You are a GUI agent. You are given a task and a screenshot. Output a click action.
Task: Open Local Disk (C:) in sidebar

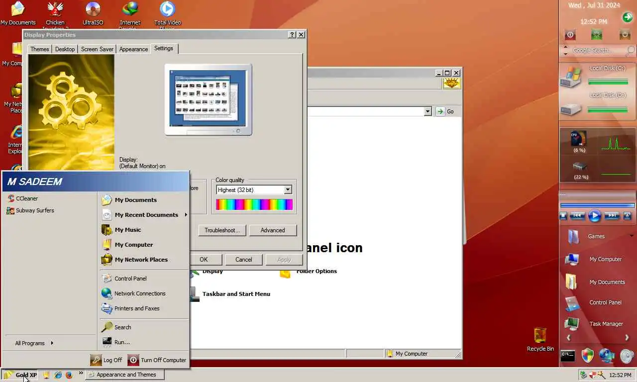pyautogui.click(x=597, y=76)
